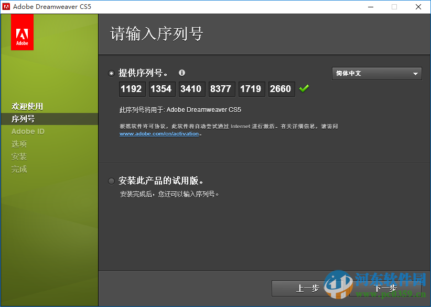
Task: Enable the trial installation choice
Action: tap(111, 180)
